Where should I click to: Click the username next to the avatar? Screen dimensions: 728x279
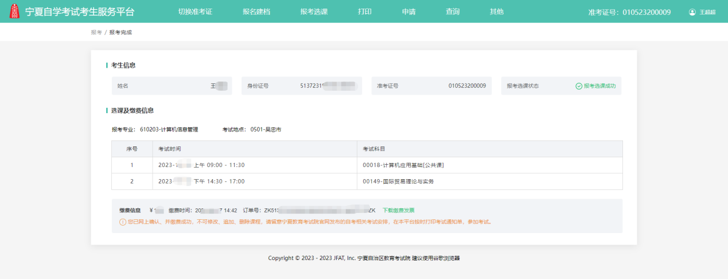coord(707,12)
